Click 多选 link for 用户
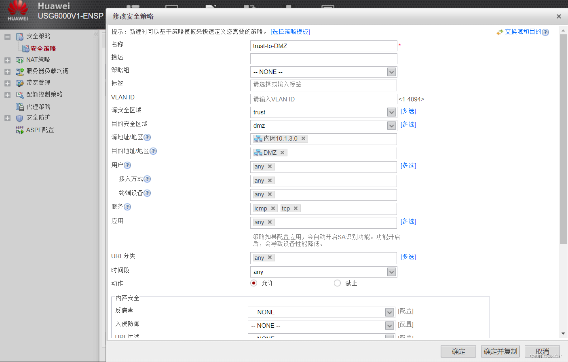The image size is (568, 362). click(408, 166)
